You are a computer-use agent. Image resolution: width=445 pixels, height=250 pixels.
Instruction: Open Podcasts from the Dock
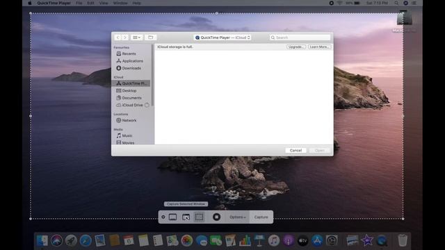tap(289, 241)
